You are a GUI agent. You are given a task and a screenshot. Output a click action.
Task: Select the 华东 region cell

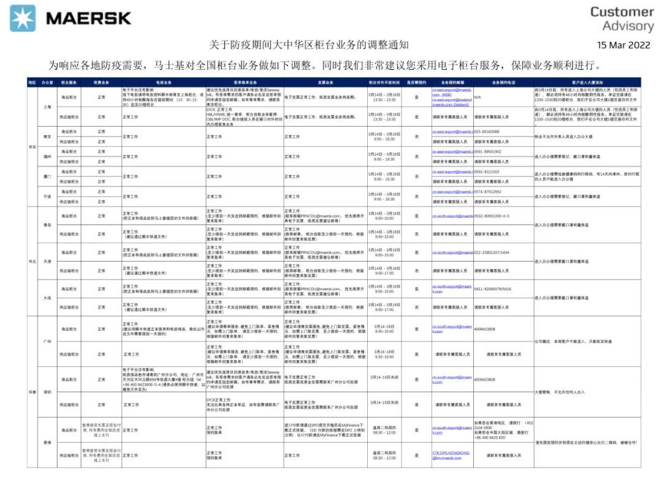click(x=32, y=147)
